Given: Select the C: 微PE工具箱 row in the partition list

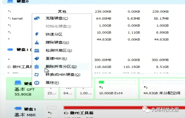Looking at the screenshot, I should (92, 67).
